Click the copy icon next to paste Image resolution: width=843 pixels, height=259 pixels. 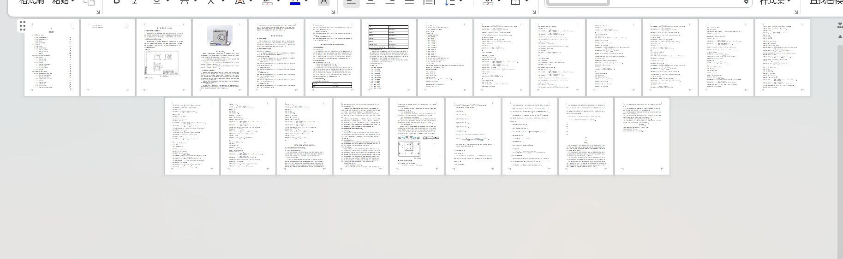point(89,2)
